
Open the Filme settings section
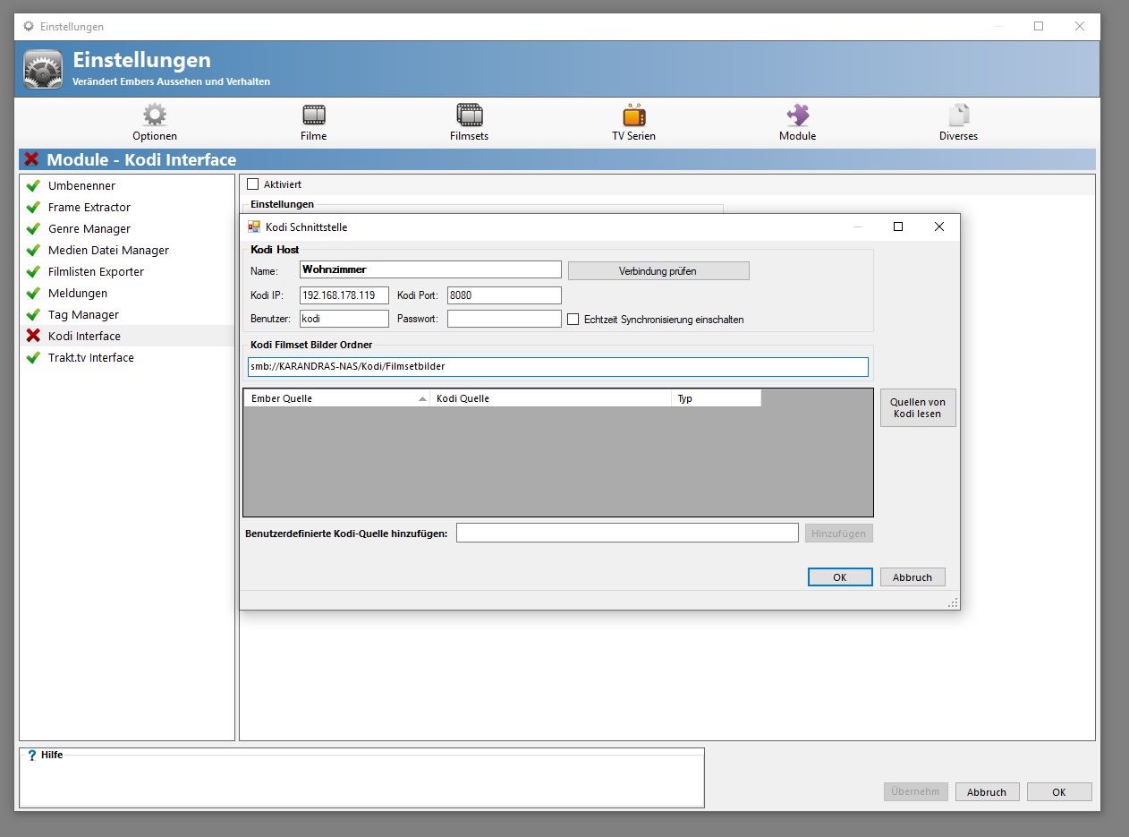(313, 123)
